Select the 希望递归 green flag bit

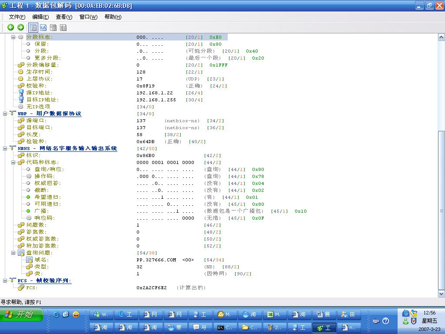(29, 197)
